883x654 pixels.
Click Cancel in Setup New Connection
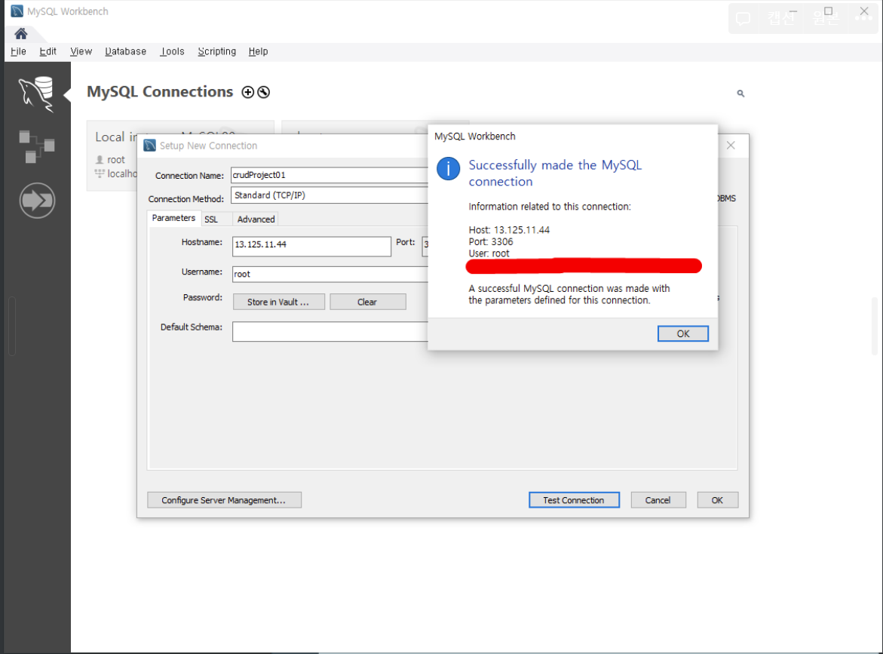658,499
